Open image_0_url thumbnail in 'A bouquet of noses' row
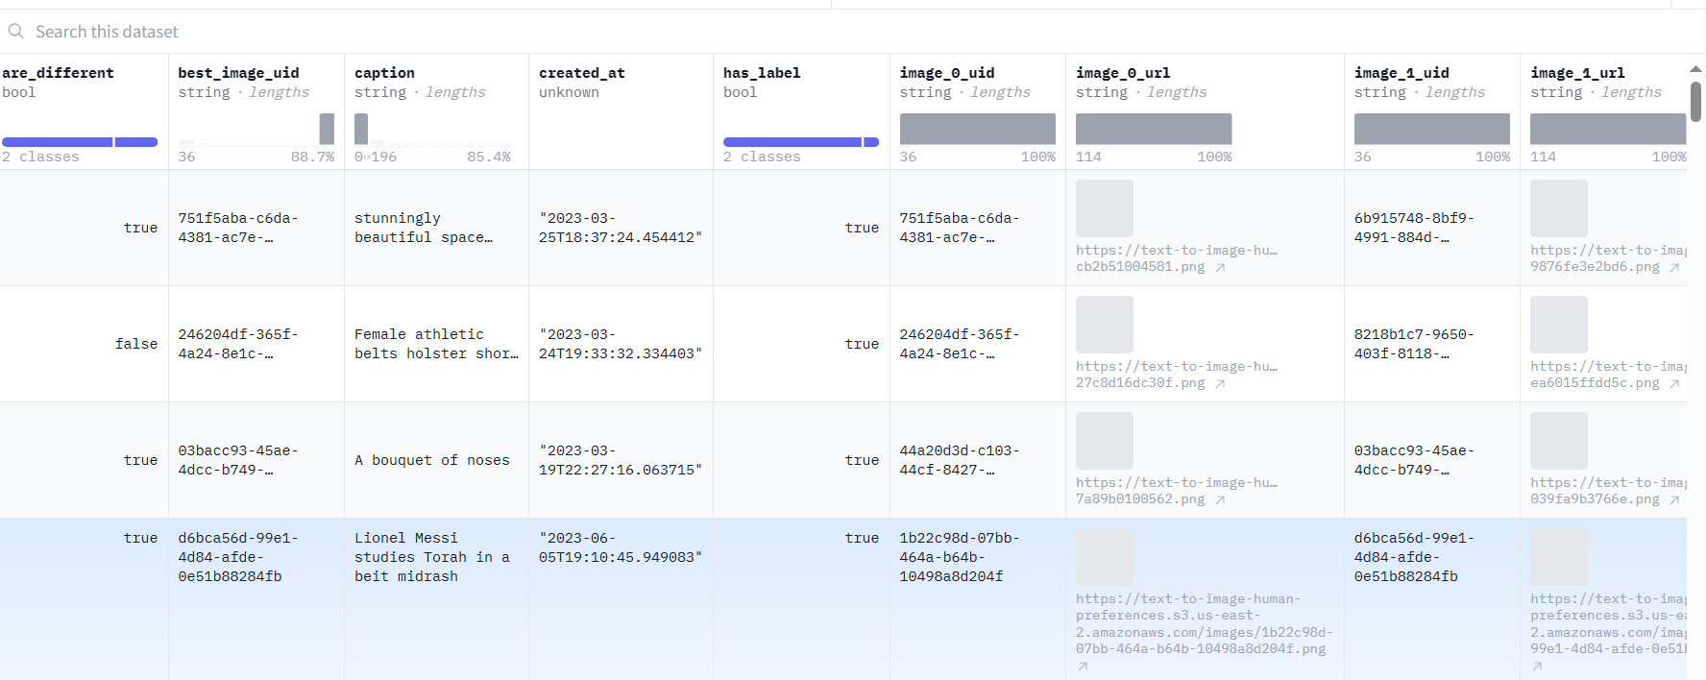Viewport: 1706px width, 680px height. pyautogui.click(x=1104, y=441)
